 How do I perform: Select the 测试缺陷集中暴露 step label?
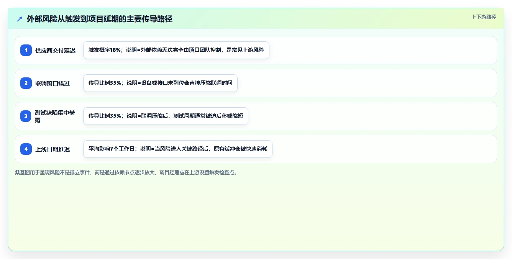click(x=55, y=116)
